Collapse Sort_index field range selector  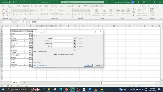click(x=74, y=41)
